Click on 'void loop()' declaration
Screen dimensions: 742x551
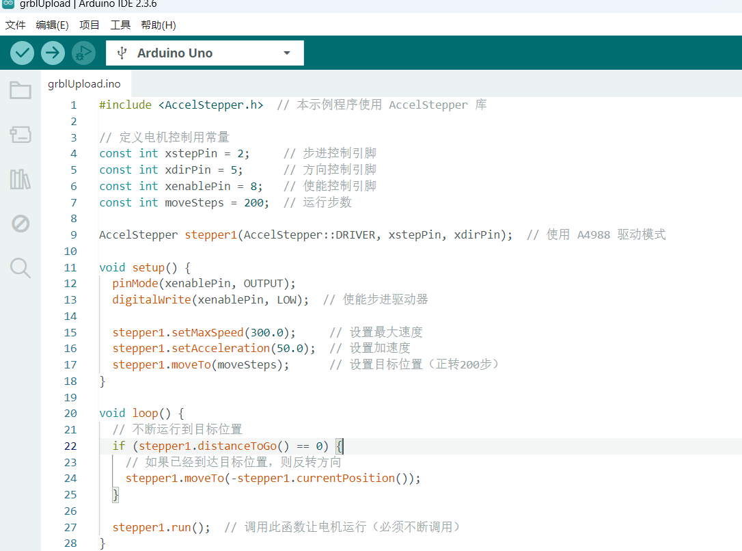pyautogui.click(x=135, y=413)
